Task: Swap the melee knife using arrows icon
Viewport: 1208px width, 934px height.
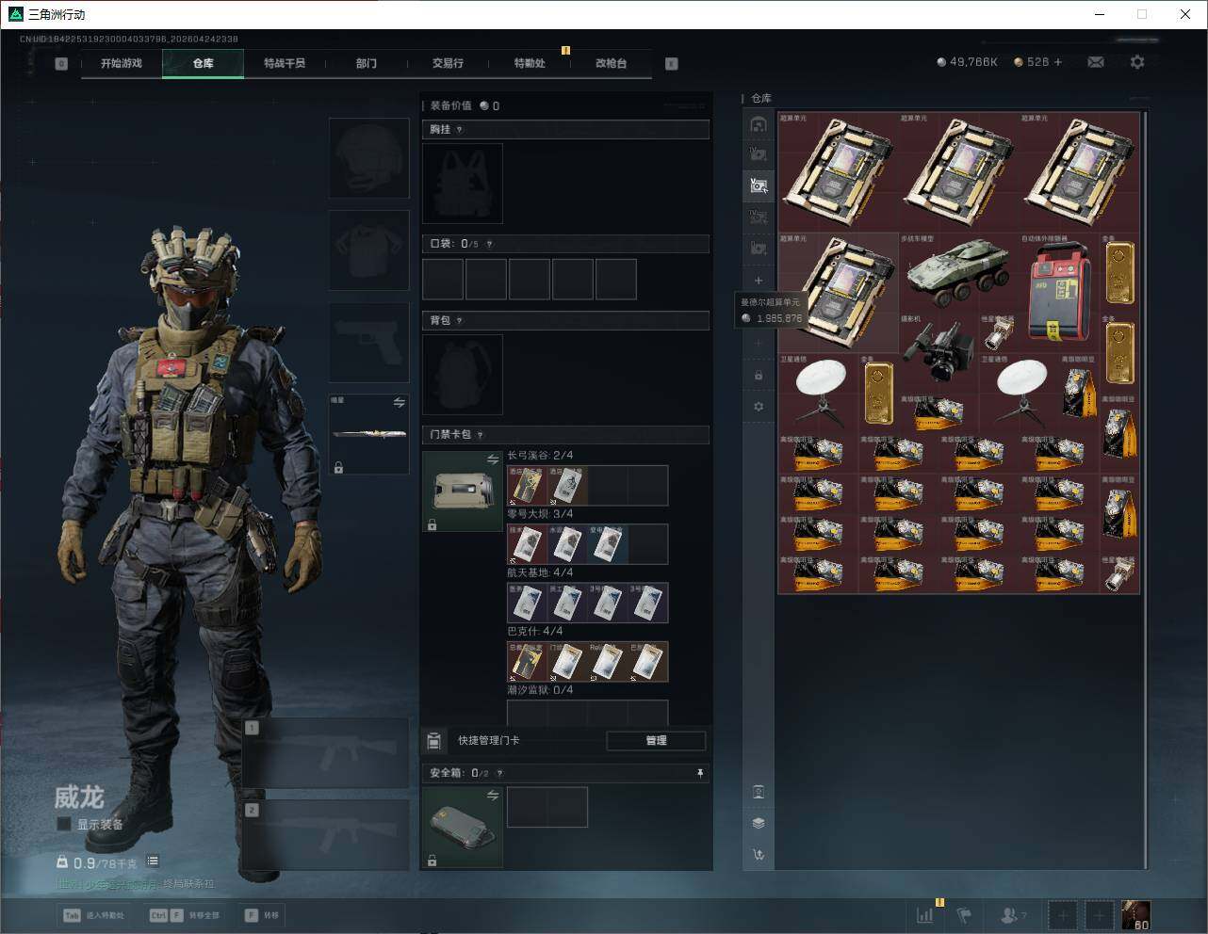Action: [x=399, y=403]
